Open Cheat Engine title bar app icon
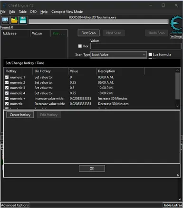 [x=4, y=5]
